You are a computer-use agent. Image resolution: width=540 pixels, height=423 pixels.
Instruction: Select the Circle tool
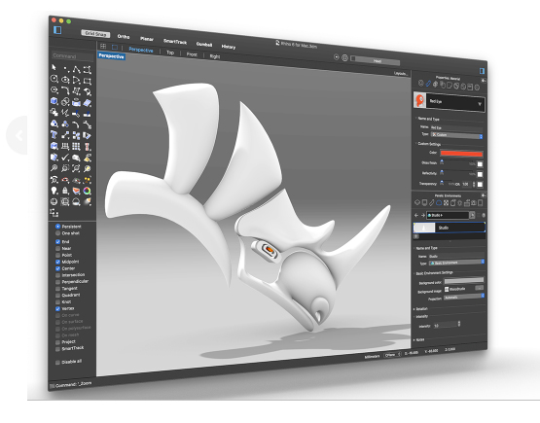point(54,79)
